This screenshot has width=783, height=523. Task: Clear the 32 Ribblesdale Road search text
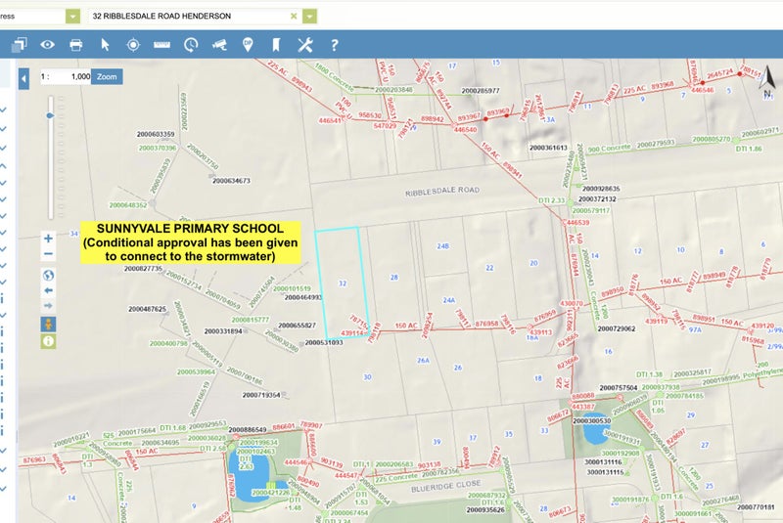click(294, 17)
